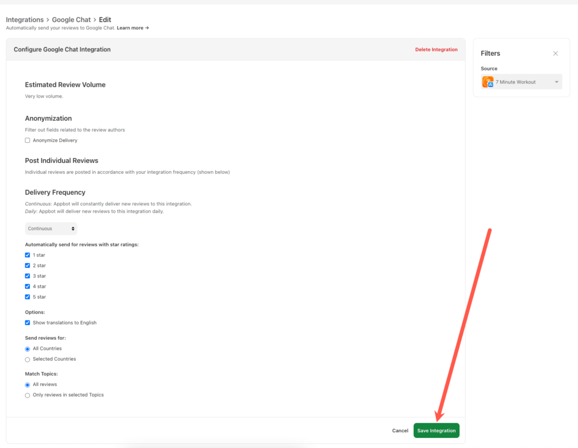Uncheck the 2 star rating checkbox
578x448 pixels.
[27, 265]
